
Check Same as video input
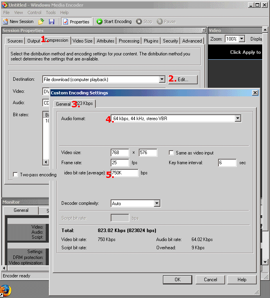[x=171, y=153]
